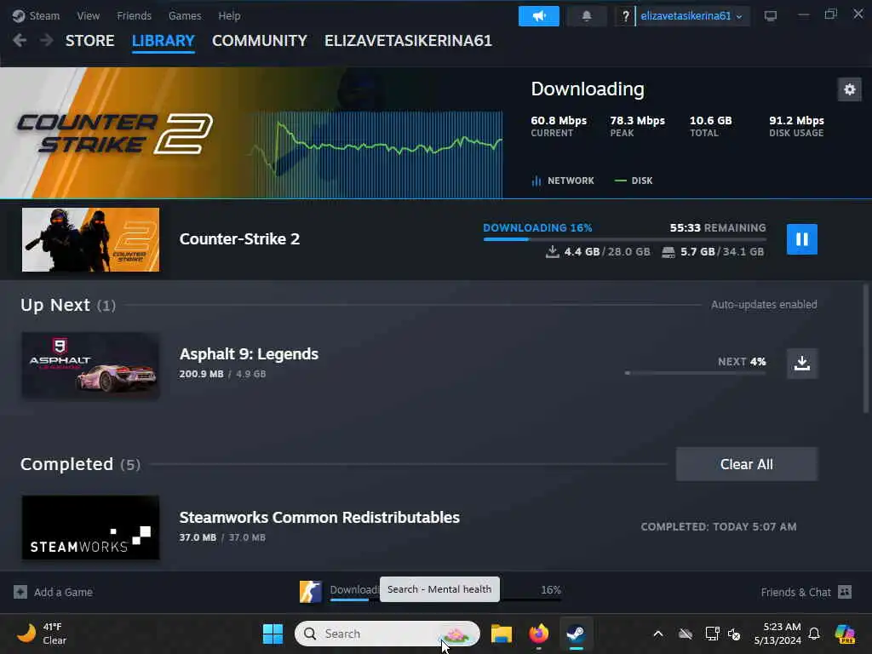
Task: Click the Asphalt 9: Legends title
Action: point(249,354)
